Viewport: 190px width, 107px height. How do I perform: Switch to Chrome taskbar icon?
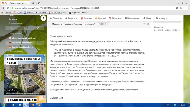click(39, 105)
